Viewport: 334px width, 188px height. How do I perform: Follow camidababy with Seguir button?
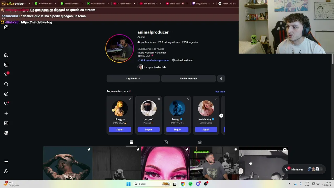206,130
